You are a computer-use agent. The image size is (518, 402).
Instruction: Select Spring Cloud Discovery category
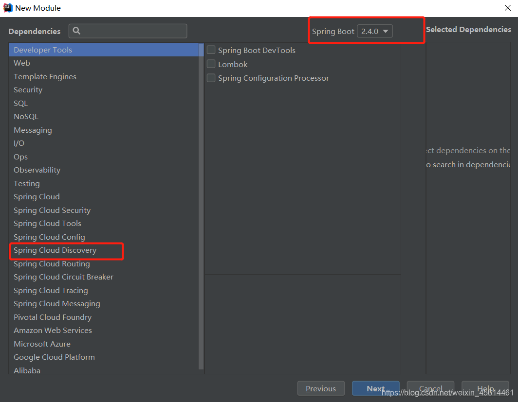coord(104,250)
